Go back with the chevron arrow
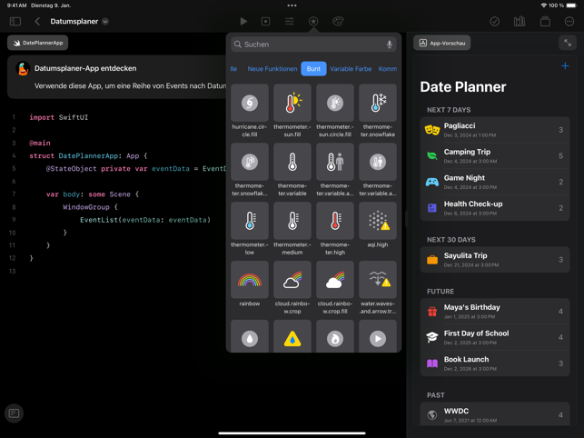This screenshot has width=584, height=438. [x=37, y=21]
